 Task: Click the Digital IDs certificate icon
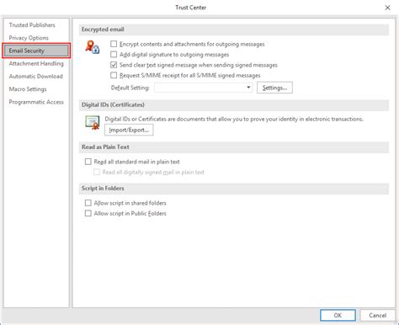coord(93,122)
